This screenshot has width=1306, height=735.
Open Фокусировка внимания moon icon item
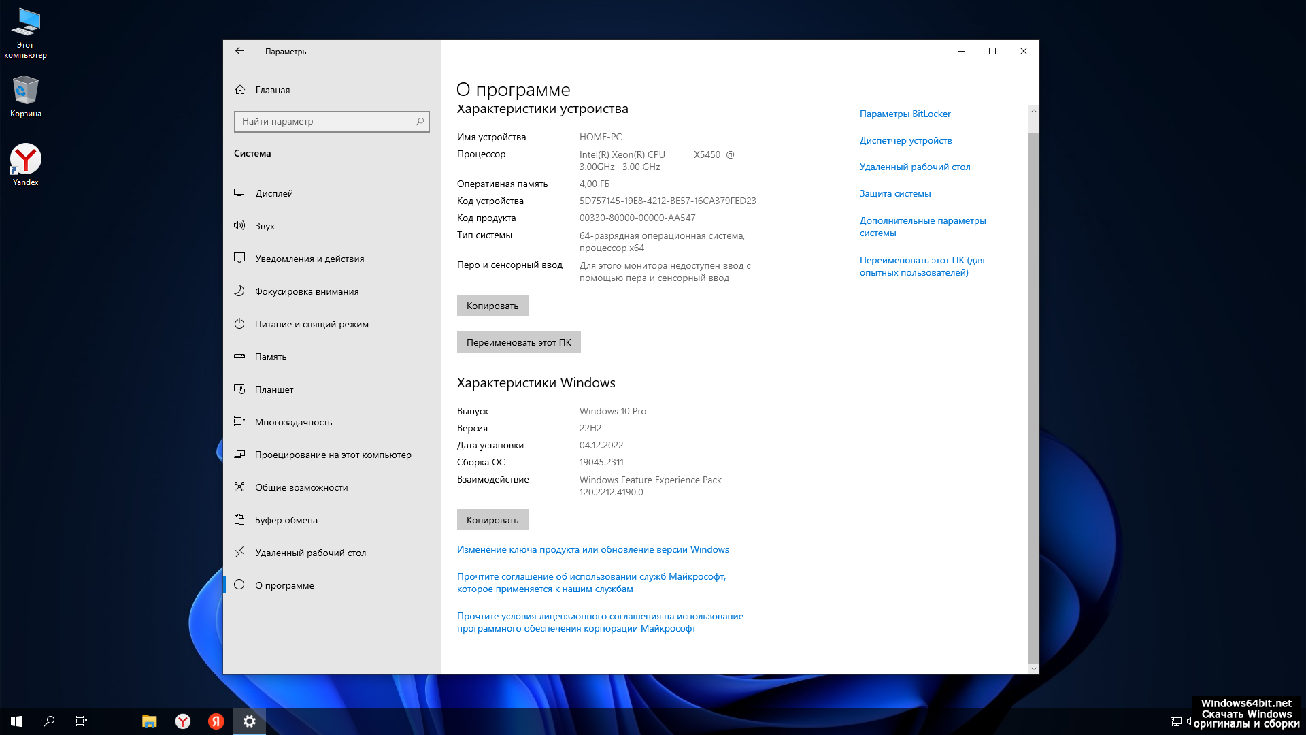coord(239,291)
